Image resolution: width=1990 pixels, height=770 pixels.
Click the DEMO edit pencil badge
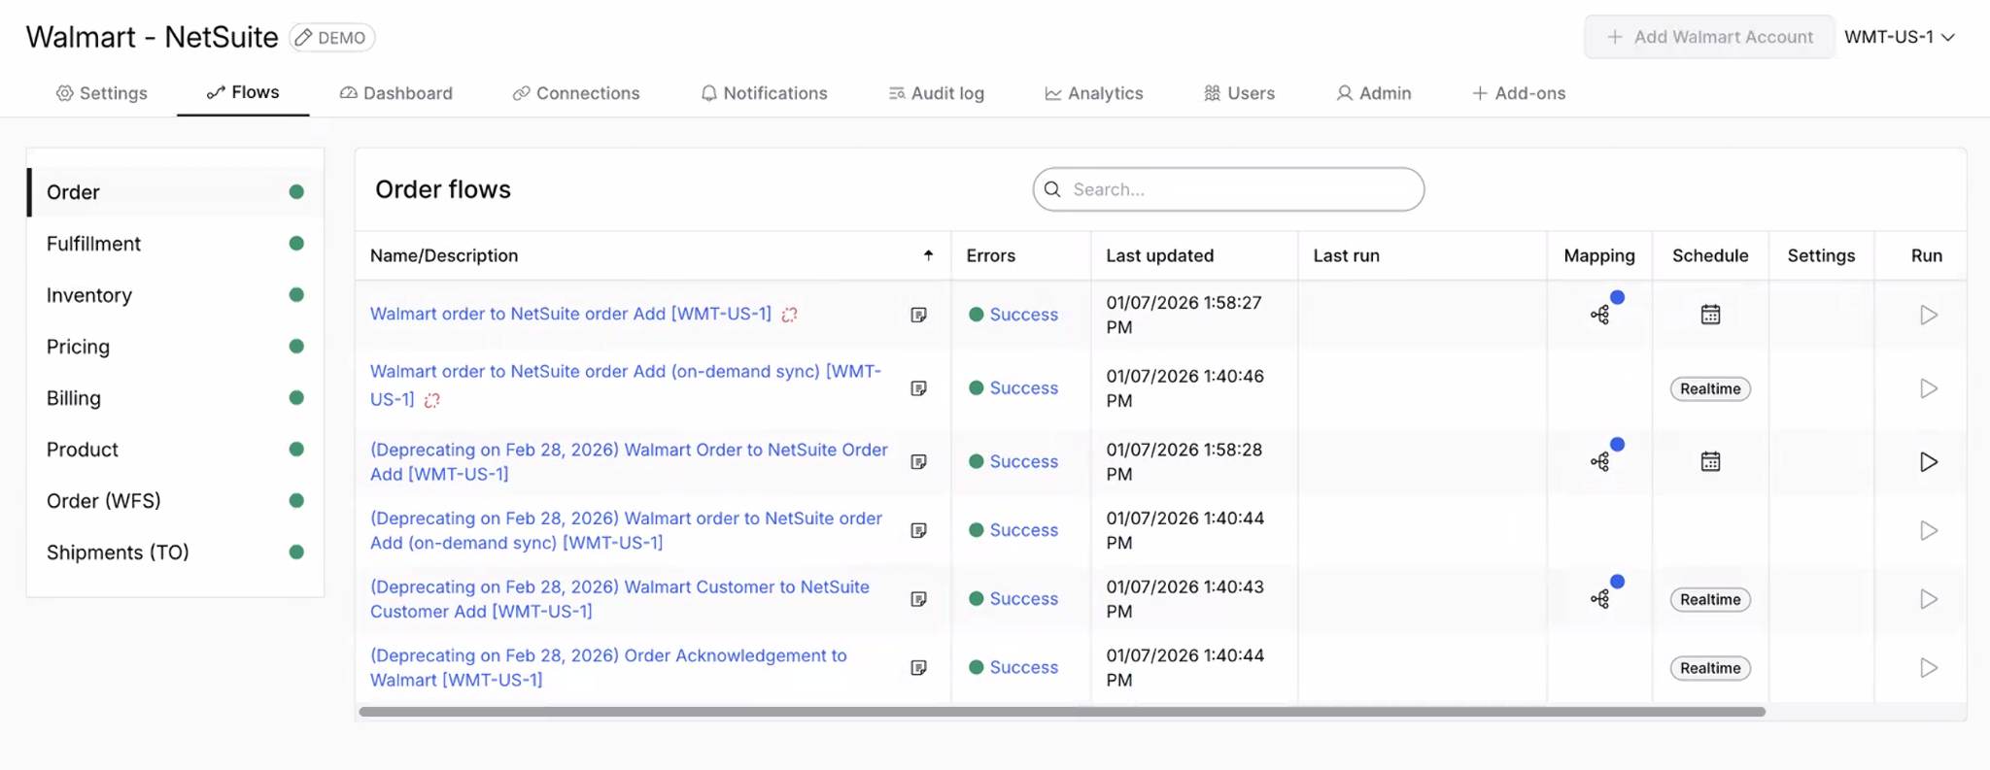[332, 38]
